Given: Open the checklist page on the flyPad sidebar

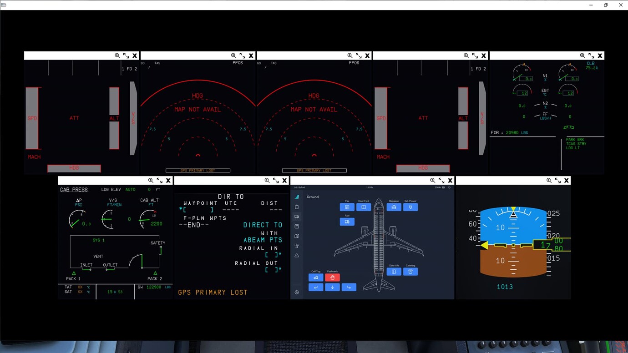Looking at the screenshot, I should (297, 207).
